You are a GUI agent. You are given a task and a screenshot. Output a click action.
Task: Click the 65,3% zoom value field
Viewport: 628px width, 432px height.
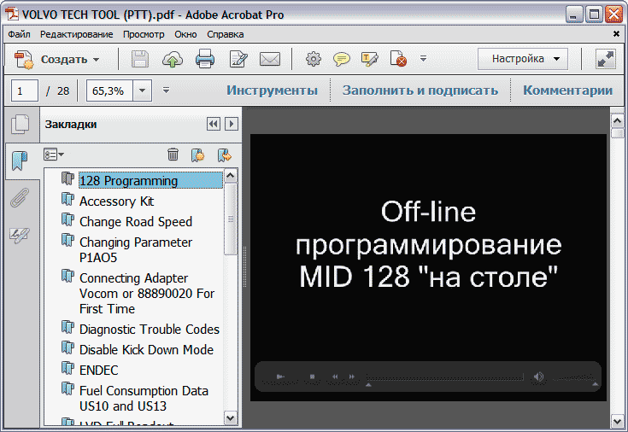click(x=109, y=90)
